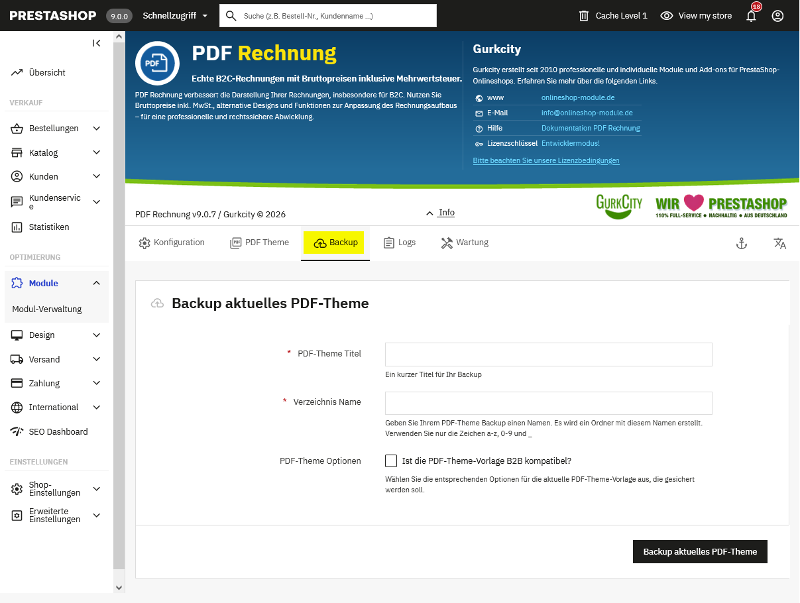Open the notifications bell
800x603 pixels.
pos(751,16)
